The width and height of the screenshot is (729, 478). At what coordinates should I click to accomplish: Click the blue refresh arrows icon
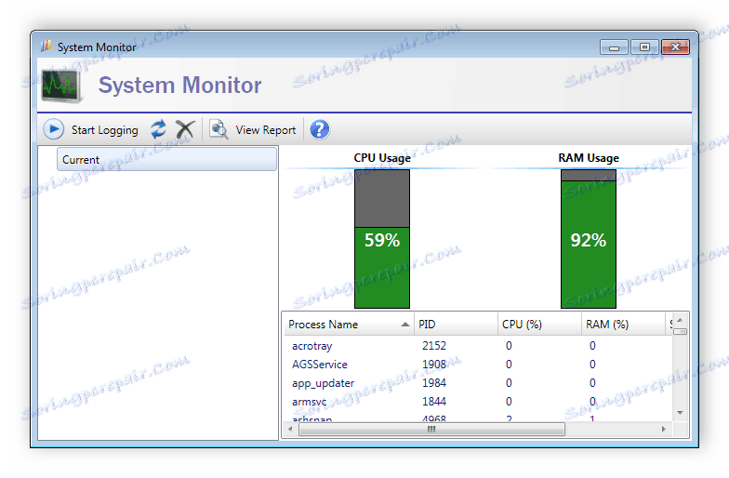click(x=158, y=129)
